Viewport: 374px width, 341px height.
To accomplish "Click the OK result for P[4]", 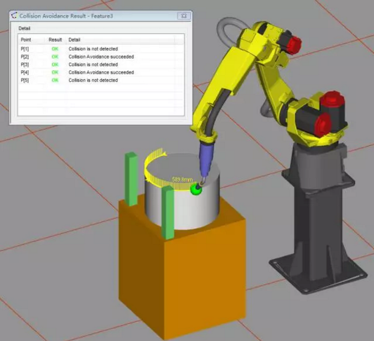I will pos(55,72).
